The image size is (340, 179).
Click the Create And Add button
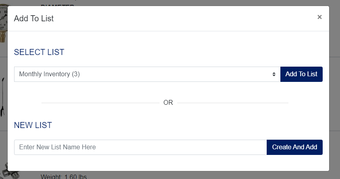pos(294,147)
